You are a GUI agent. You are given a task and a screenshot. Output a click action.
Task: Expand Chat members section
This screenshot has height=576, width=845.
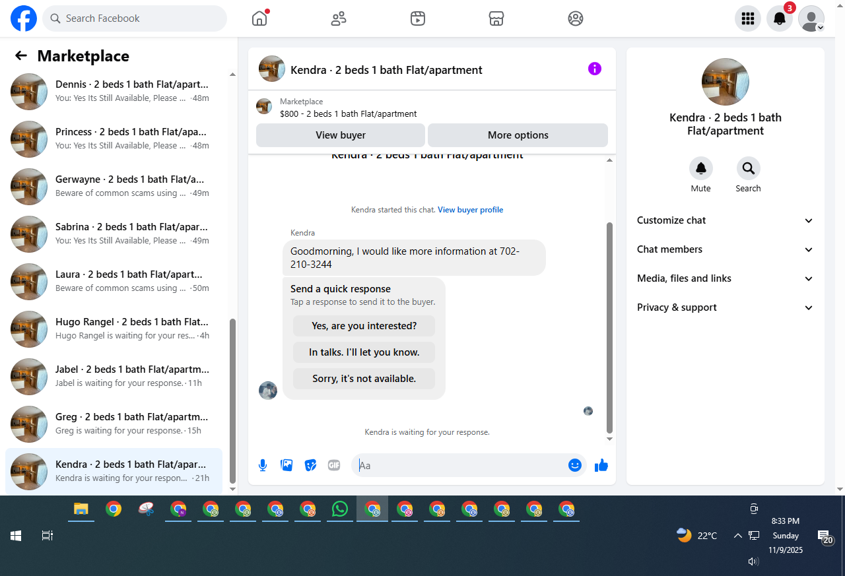tap(726, 249)
